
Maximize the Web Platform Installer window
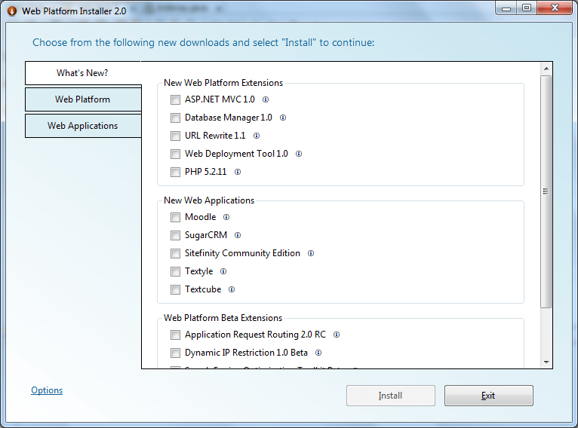527,8
